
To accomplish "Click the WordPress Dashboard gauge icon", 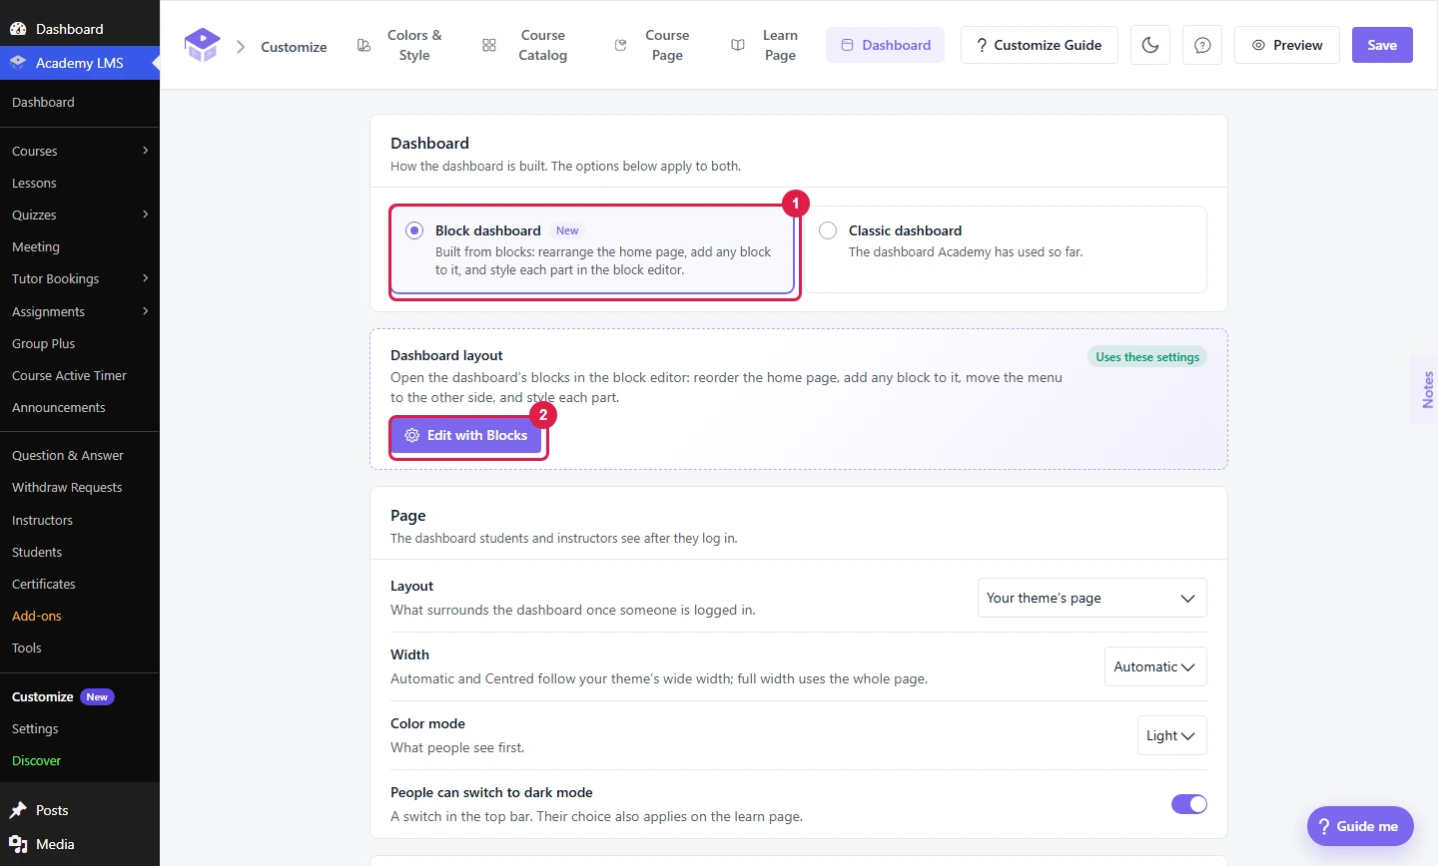I will click(x=18, y=29).
